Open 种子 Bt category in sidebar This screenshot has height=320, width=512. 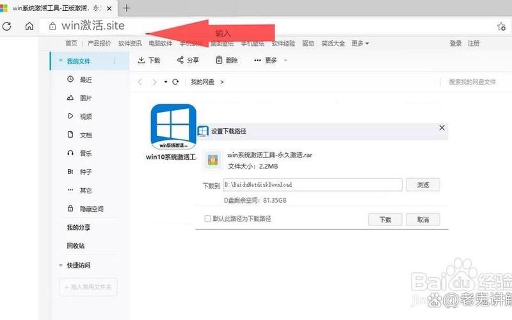[x=79, y=172]
